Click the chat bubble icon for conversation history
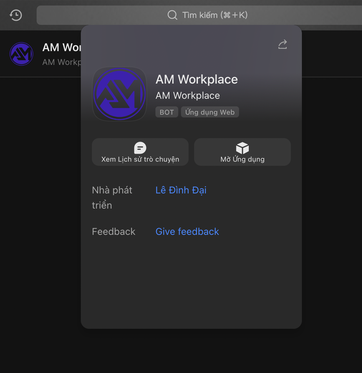The width and height of the screenshot is (362, 373). click(140, 148)
